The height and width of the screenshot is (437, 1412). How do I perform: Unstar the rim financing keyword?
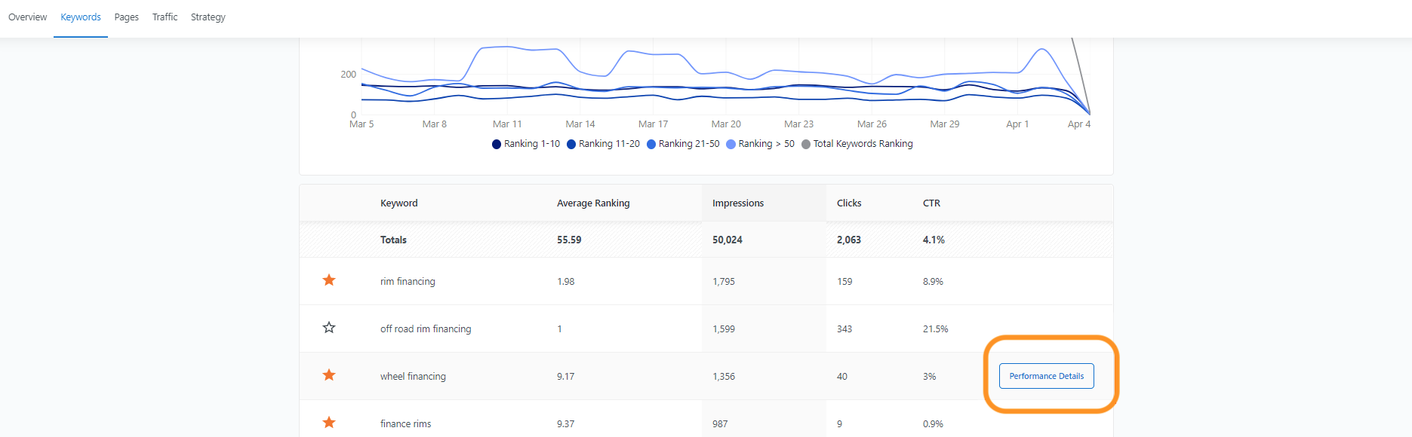(329, 280)
